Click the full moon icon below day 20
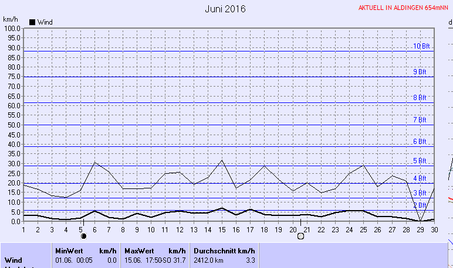Viewport: 453px width, 268px height. pyautogui.click(x=300, y=236)
